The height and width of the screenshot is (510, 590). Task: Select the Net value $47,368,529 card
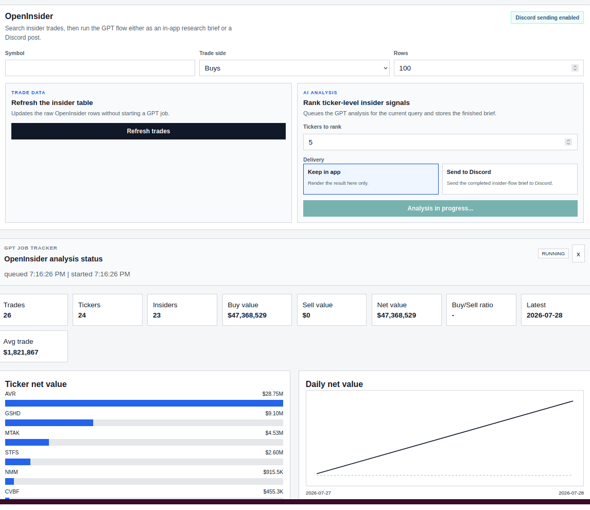pos(406,310)
